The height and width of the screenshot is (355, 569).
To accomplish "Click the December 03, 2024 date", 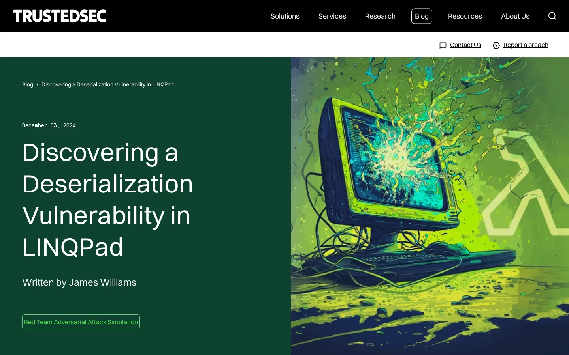I will point(49,125).
